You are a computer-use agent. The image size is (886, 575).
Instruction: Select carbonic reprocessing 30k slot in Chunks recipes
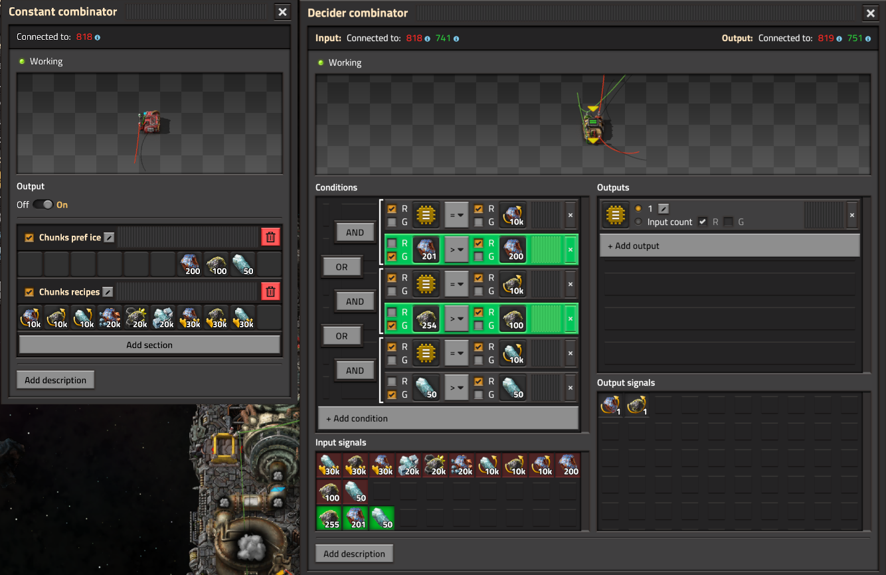tap(217, 317)
